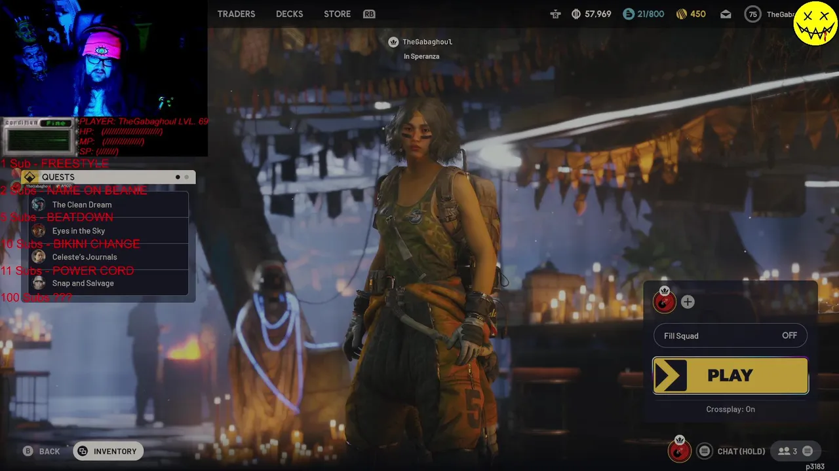Open the mail inbox envelope icon

point(726,14)
